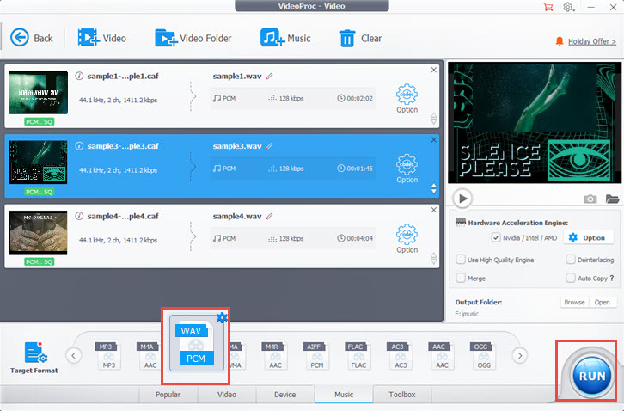The width and height of the screenshot is (624, 411).
Task: Open codec Option for sample1.wav
Action: (x=407, y=99)
